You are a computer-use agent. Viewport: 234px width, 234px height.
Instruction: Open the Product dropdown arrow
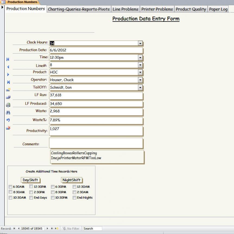[x=140, y=72]
